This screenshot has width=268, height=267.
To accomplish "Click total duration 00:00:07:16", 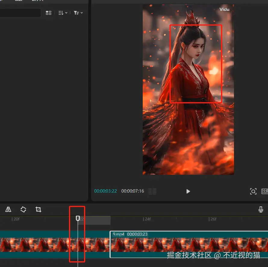I will click(x=132, y=191).
